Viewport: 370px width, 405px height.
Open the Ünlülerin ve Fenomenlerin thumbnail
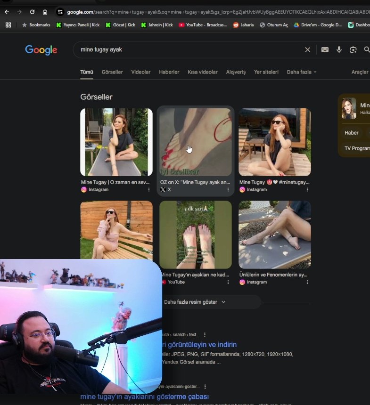pos(275,235)
